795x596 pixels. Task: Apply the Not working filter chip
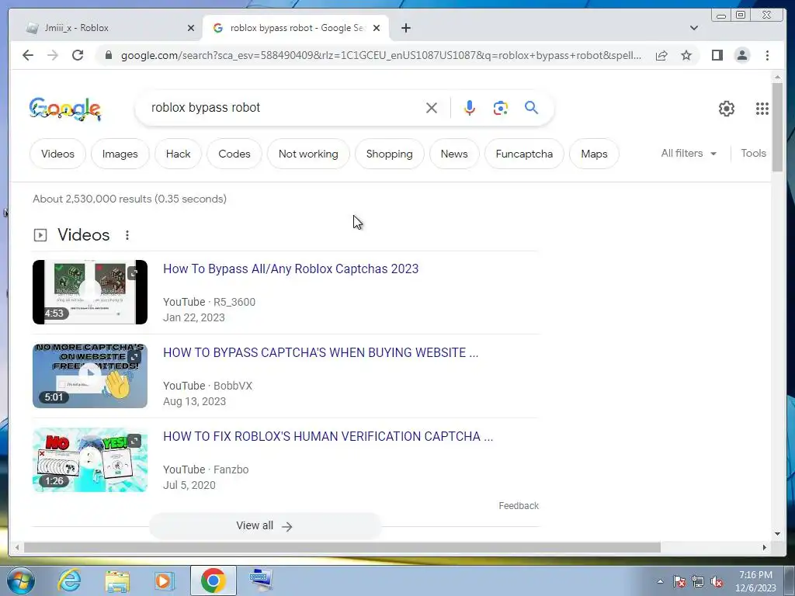pyautogui.click(x=308, y=154)
